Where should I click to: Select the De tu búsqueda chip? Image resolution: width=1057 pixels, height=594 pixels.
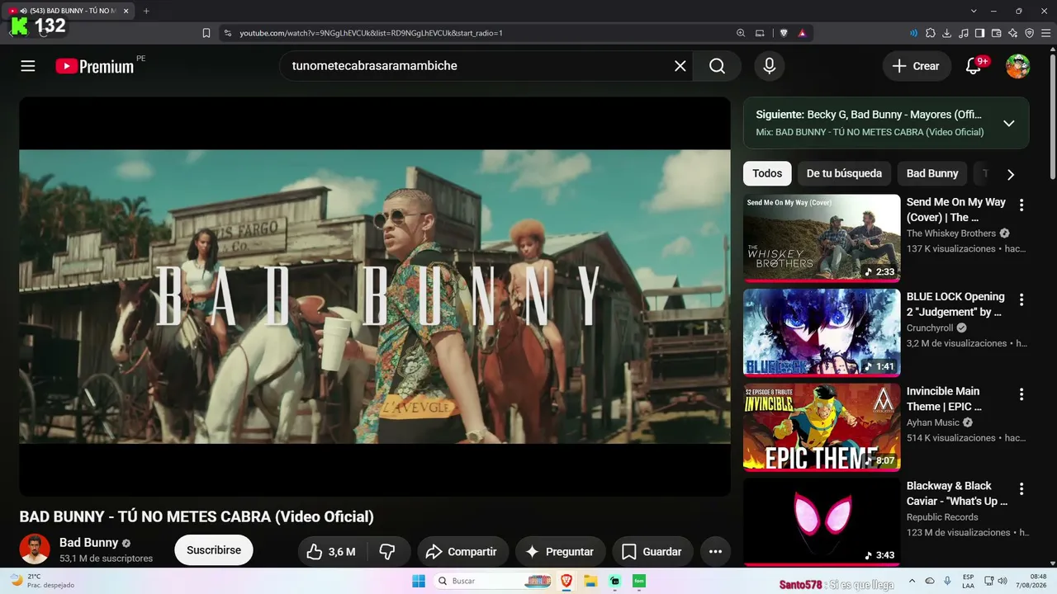click(844, 173)
